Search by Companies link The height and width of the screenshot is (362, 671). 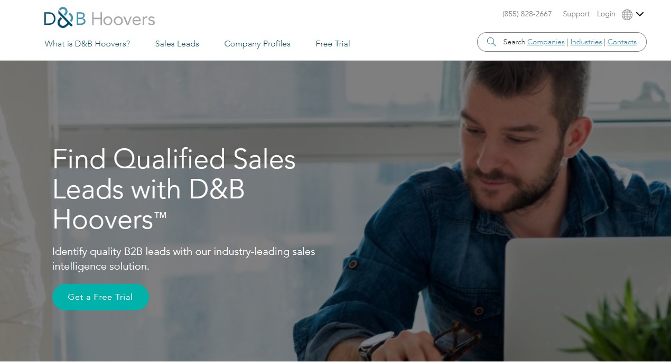(x=546, y=42)
